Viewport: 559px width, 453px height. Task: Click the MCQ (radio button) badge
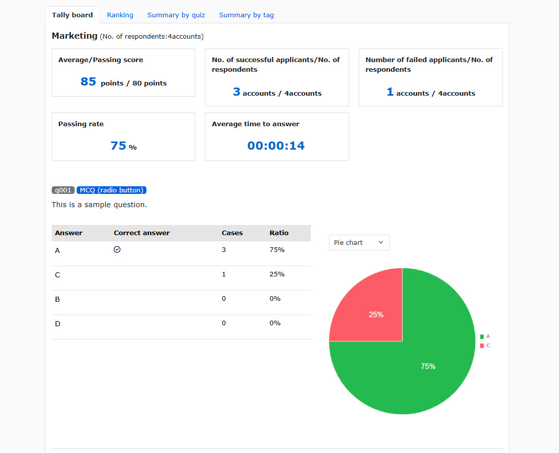click(x=111, y=190)
